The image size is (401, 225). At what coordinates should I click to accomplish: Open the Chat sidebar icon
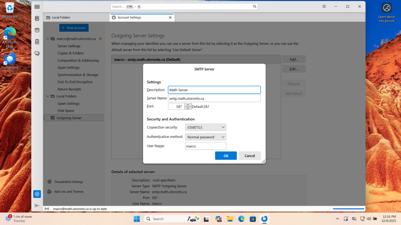(37, 53)
